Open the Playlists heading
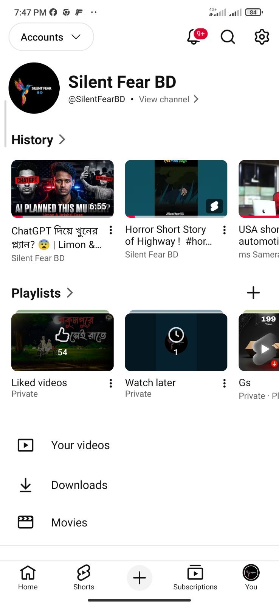Viewport: 279px width, 606px height. [x=36, y=293]
